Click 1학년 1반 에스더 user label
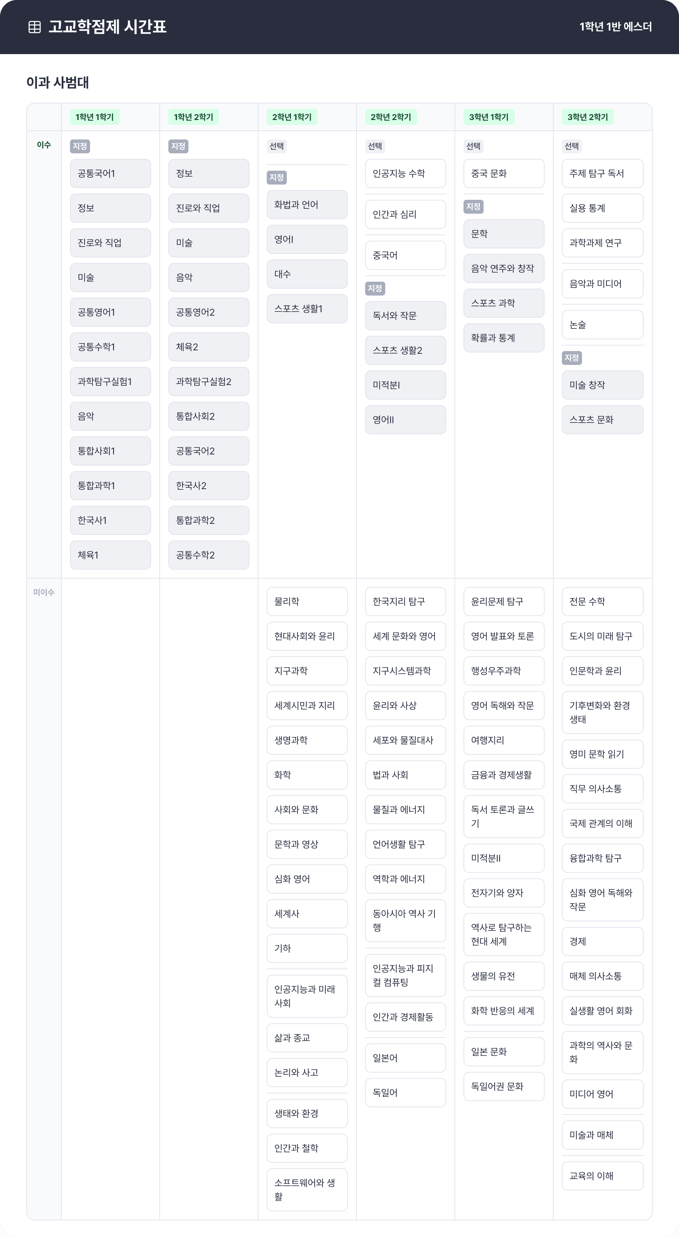Image resolution: width=679 pixels, height=1237 pixels. click(x=615, y=27)
